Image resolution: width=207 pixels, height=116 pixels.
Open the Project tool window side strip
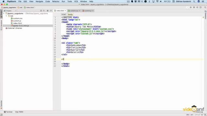click(x=1, y=14)
